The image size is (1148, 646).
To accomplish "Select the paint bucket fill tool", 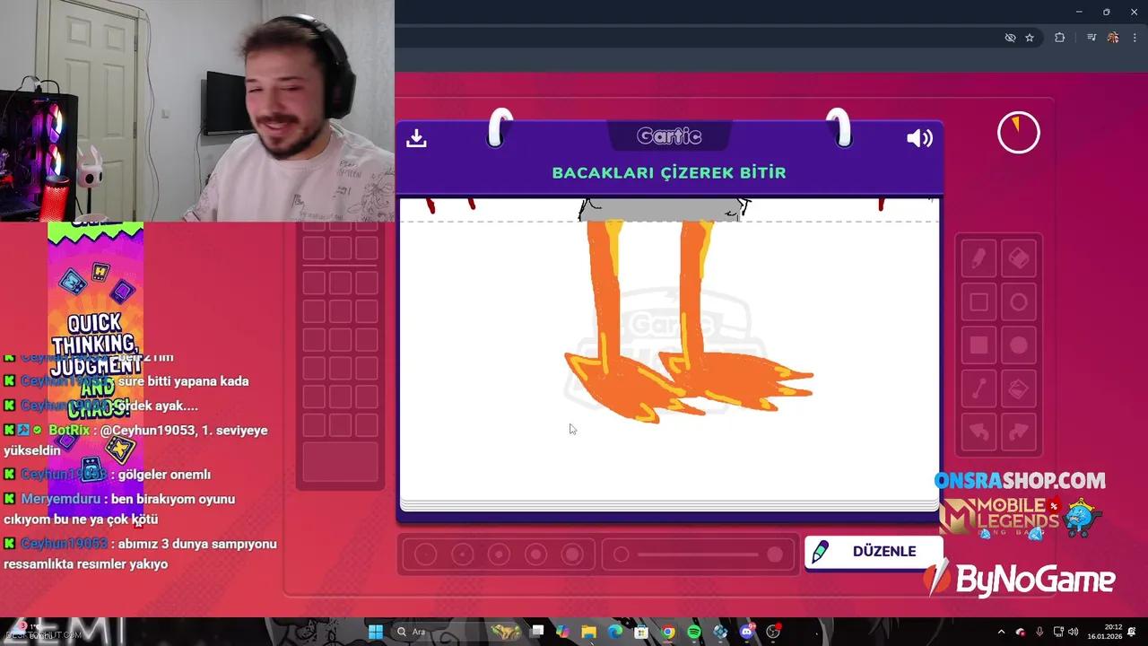I will 1018,388.
